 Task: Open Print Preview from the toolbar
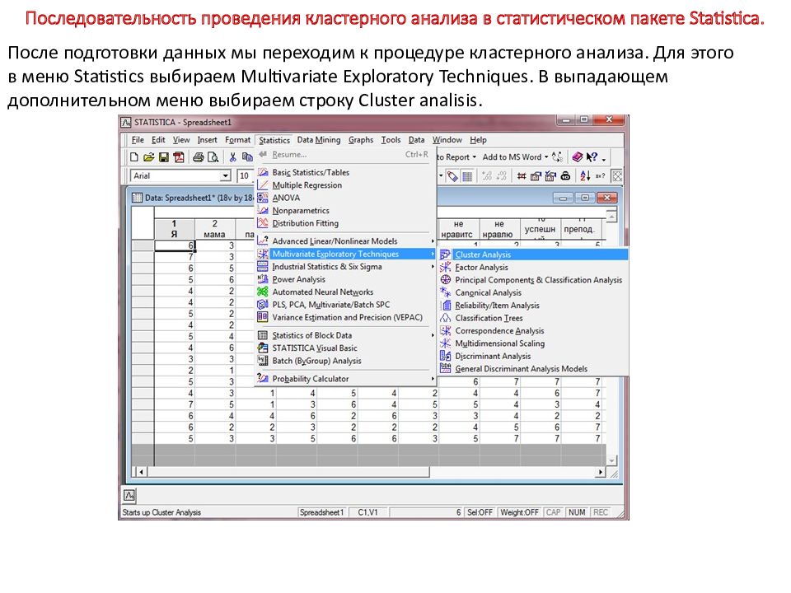(x=213, y=157)
